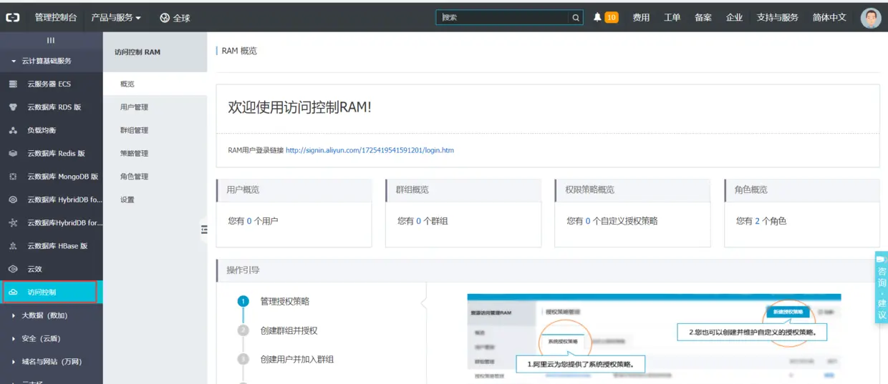
Task: Click the group count 0 link
Action: [418, 222]
